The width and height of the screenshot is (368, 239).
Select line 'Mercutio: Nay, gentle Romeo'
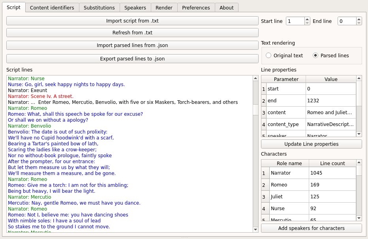click(x=74, y=203)
